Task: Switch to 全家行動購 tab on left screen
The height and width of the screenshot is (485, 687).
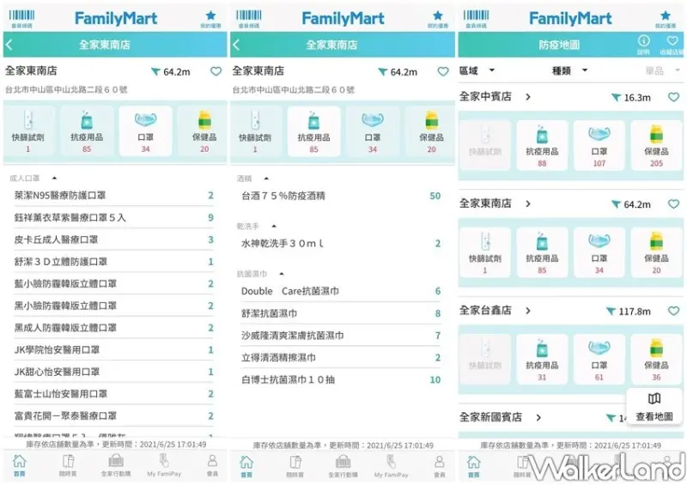Action: pos(116,466)
